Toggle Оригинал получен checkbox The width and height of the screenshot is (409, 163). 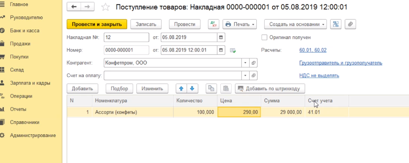pos(264,37)
